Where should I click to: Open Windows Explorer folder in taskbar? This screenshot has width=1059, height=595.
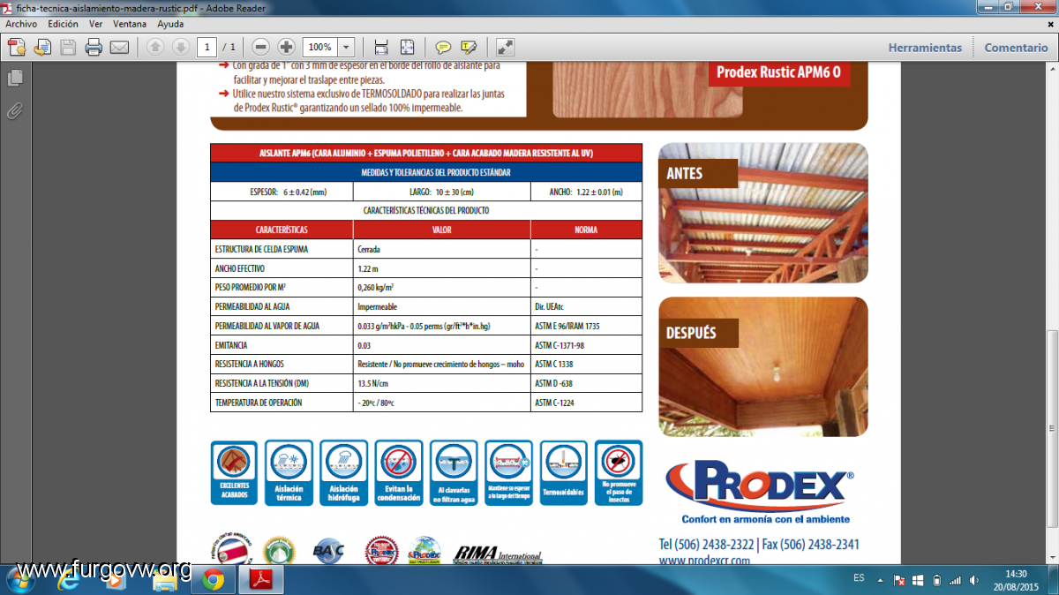coord(164,580)
